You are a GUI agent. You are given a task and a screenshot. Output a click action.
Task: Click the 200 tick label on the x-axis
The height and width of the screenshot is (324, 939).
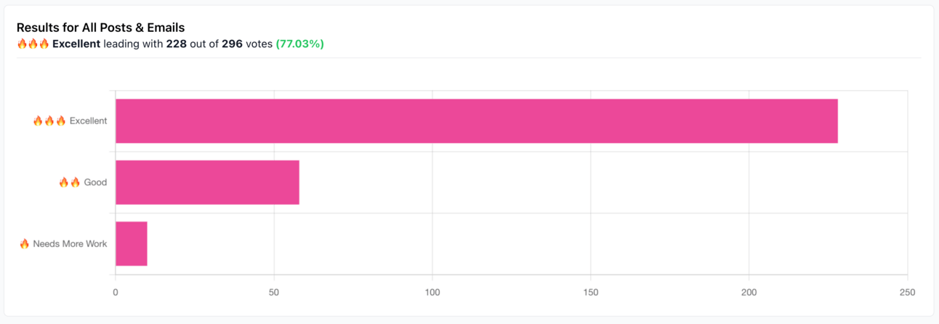pos(749,292)
